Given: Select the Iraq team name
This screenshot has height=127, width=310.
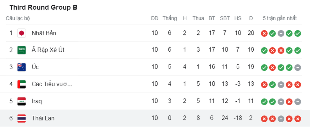Looking at the screenshot, I should [x=37, y=101].
